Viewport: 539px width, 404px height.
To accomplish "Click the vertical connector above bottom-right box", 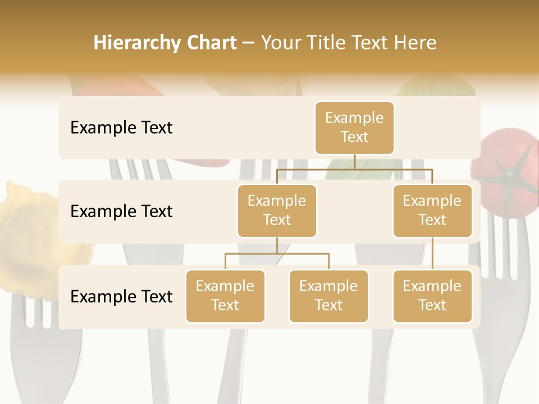I will click(x=432, y=254).
